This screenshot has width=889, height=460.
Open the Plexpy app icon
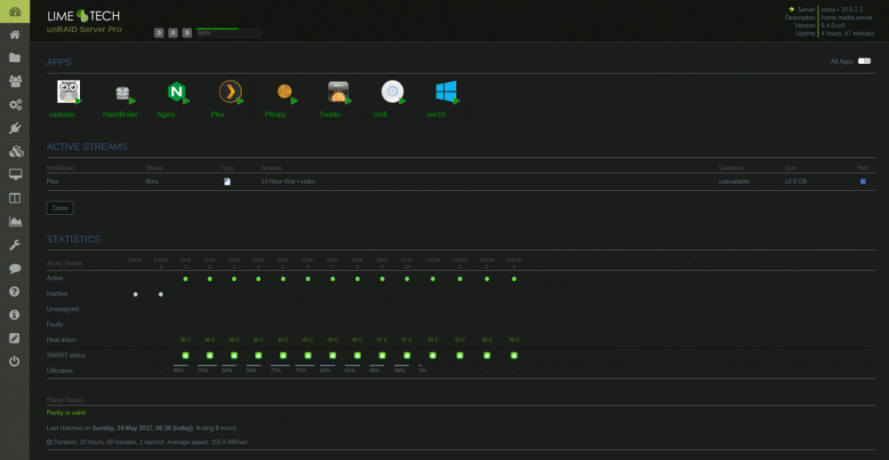[284, 91]
